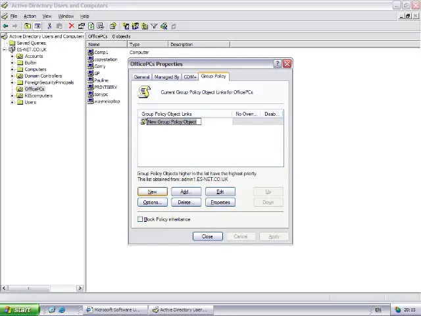
Task: Click the Create new group toolbar icon
Action: 135,26
